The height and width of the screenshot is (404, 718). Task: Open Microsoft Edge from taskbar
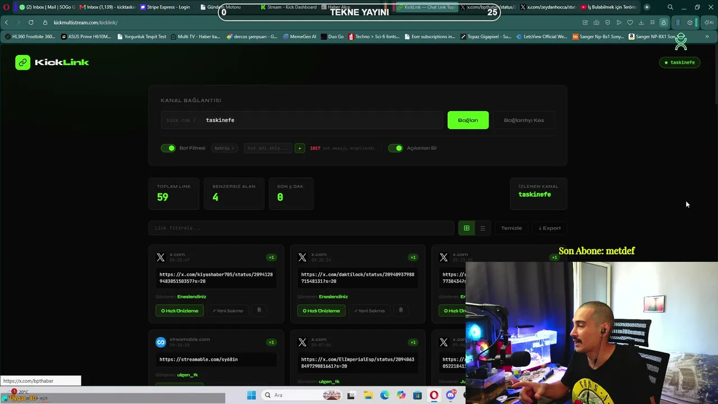click(384, 395)
